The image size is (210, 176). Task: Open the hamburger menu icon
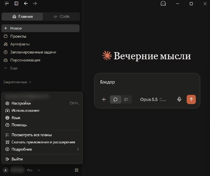click(x=7, y=3)
